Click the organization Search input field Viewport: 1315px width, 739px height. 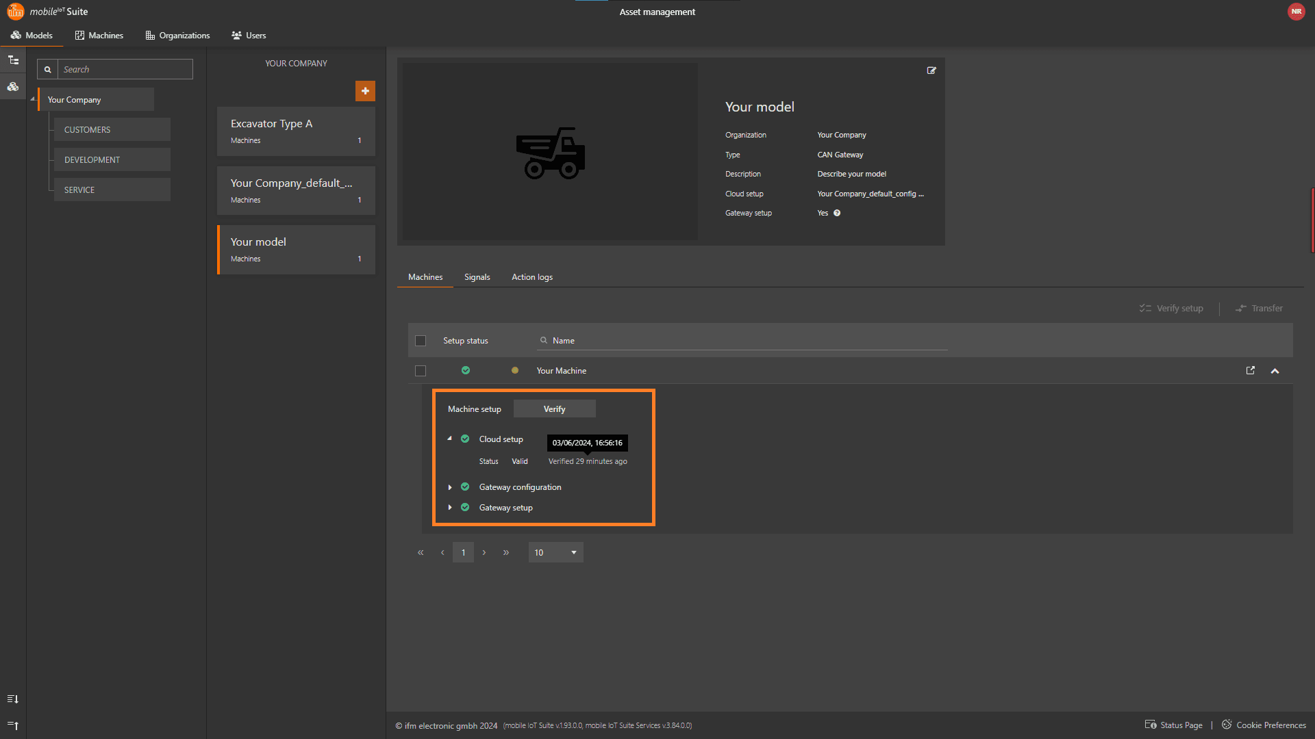(x=125, y=69)
